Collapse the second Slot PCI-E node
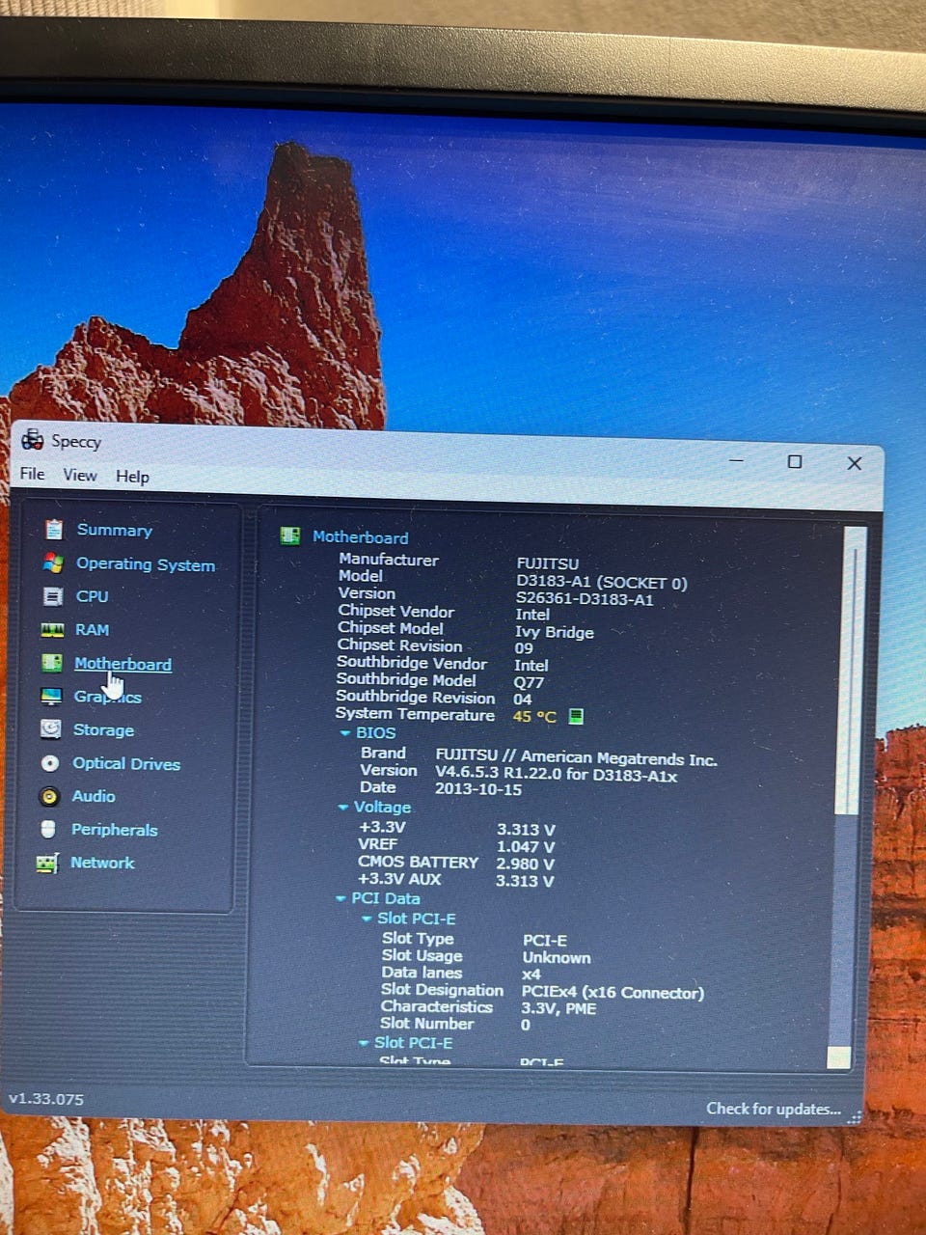The width and height of the screenshot is (926, 1235). [x=364, y=1043]
